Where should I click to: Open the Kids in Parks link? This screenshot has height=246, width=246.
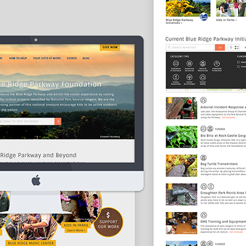pyautogui.click(x=226, y=20)
